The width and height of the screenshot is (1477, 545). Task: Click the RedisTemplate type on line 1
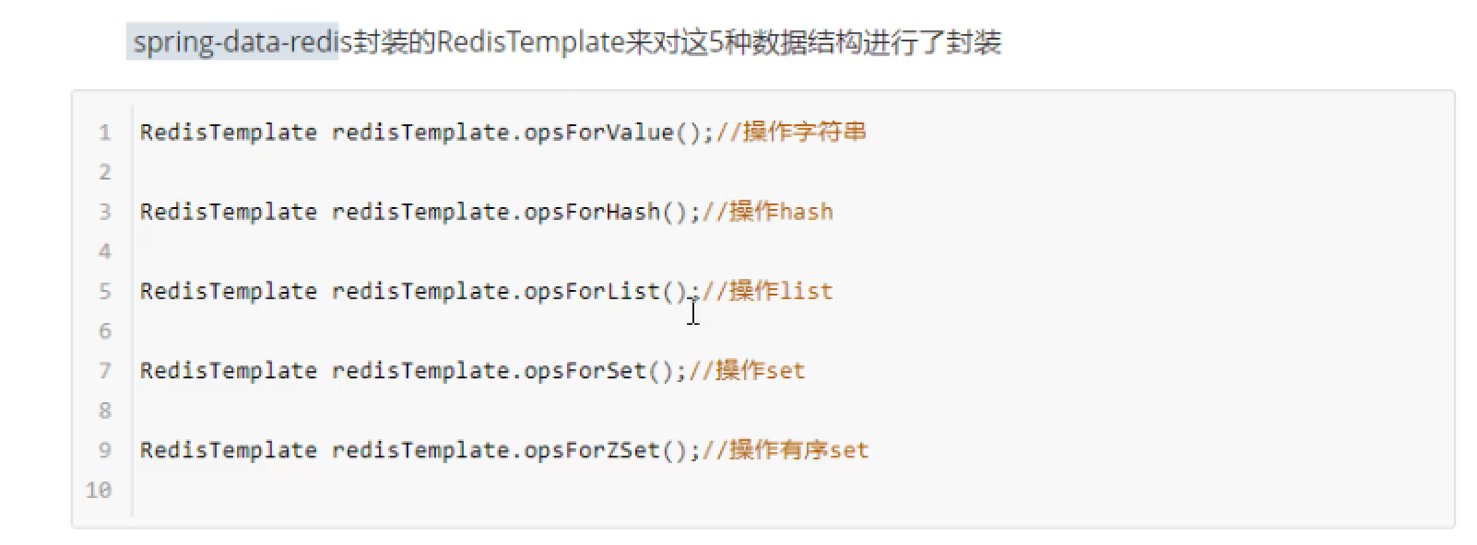tap(229, 133)
